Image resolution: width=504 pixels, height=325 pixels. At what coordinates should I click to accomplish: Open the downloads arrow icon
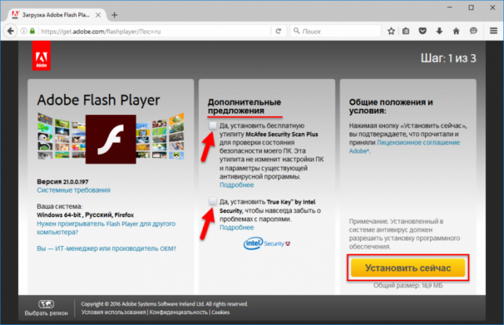439,31
